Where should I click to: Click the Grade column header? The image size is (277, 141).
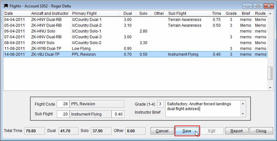click(231, 14)
